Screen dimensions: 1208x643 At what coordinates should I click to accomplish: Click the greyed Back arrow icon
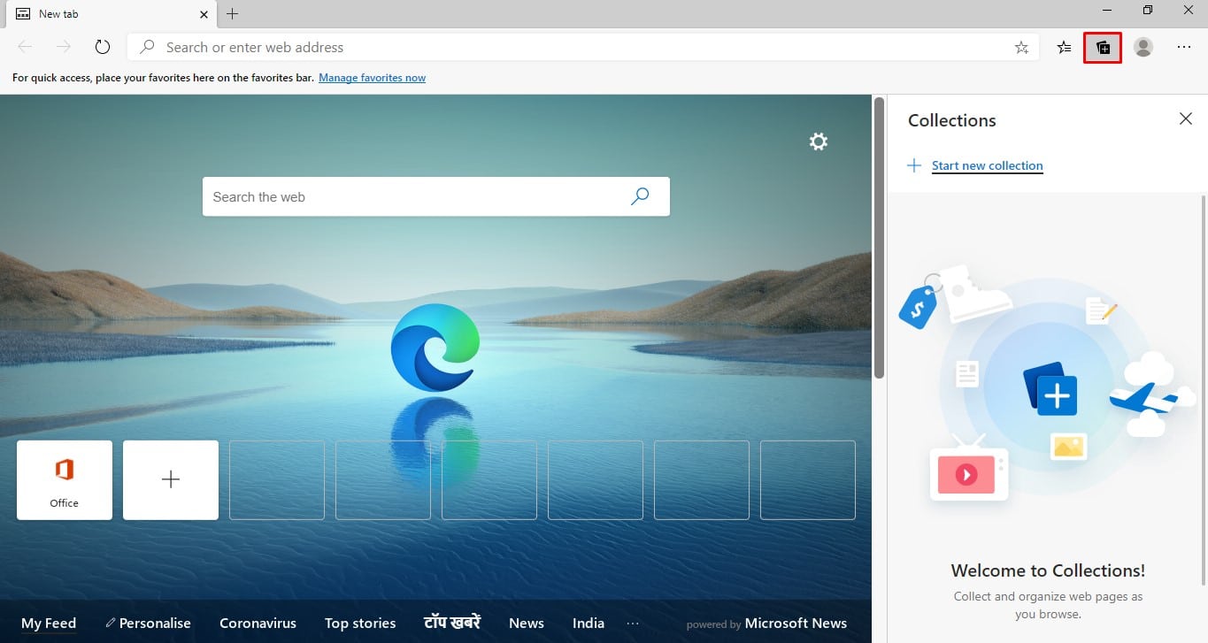(x=25, y=48)
